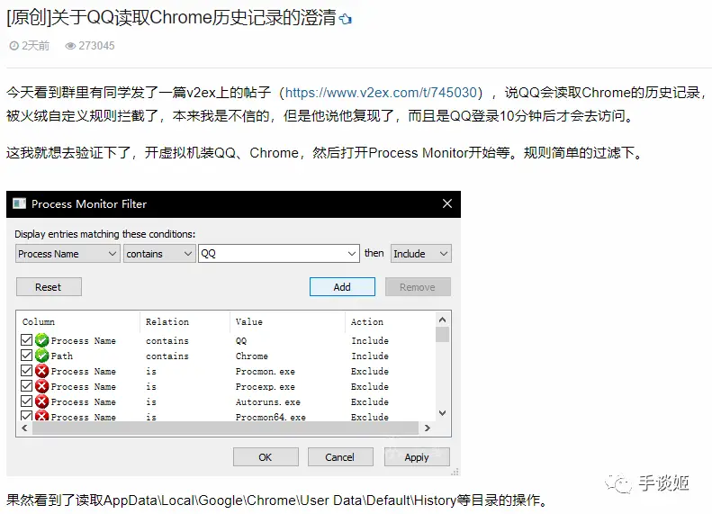
Task: Click the rule list scroll up arrow
Action: (442, 320)
